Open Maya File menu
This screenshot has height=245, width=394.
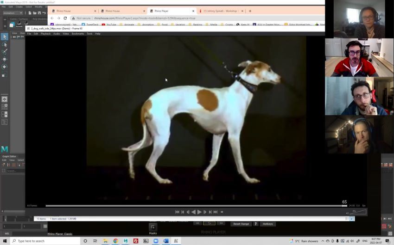pos(4,7)
